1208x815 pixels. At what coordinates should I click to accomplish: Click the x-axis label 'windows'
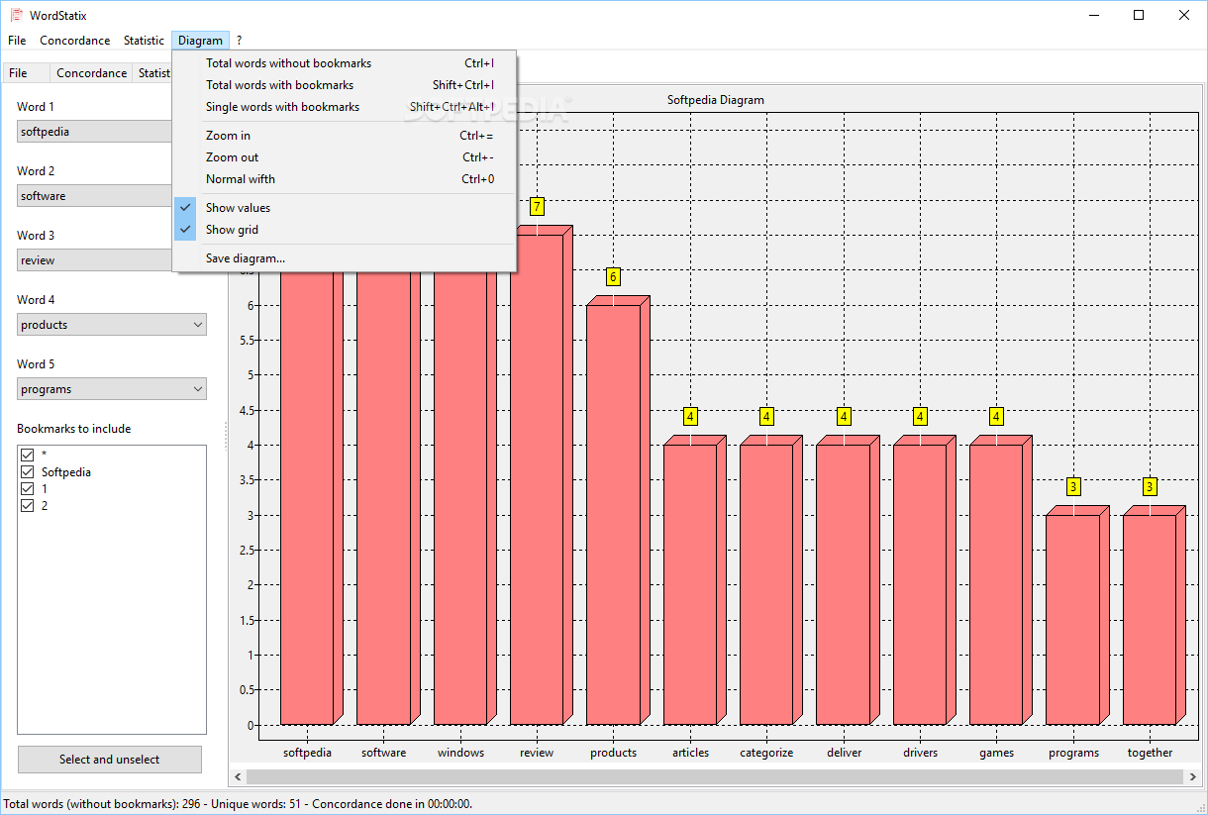[x=461, y=753]
